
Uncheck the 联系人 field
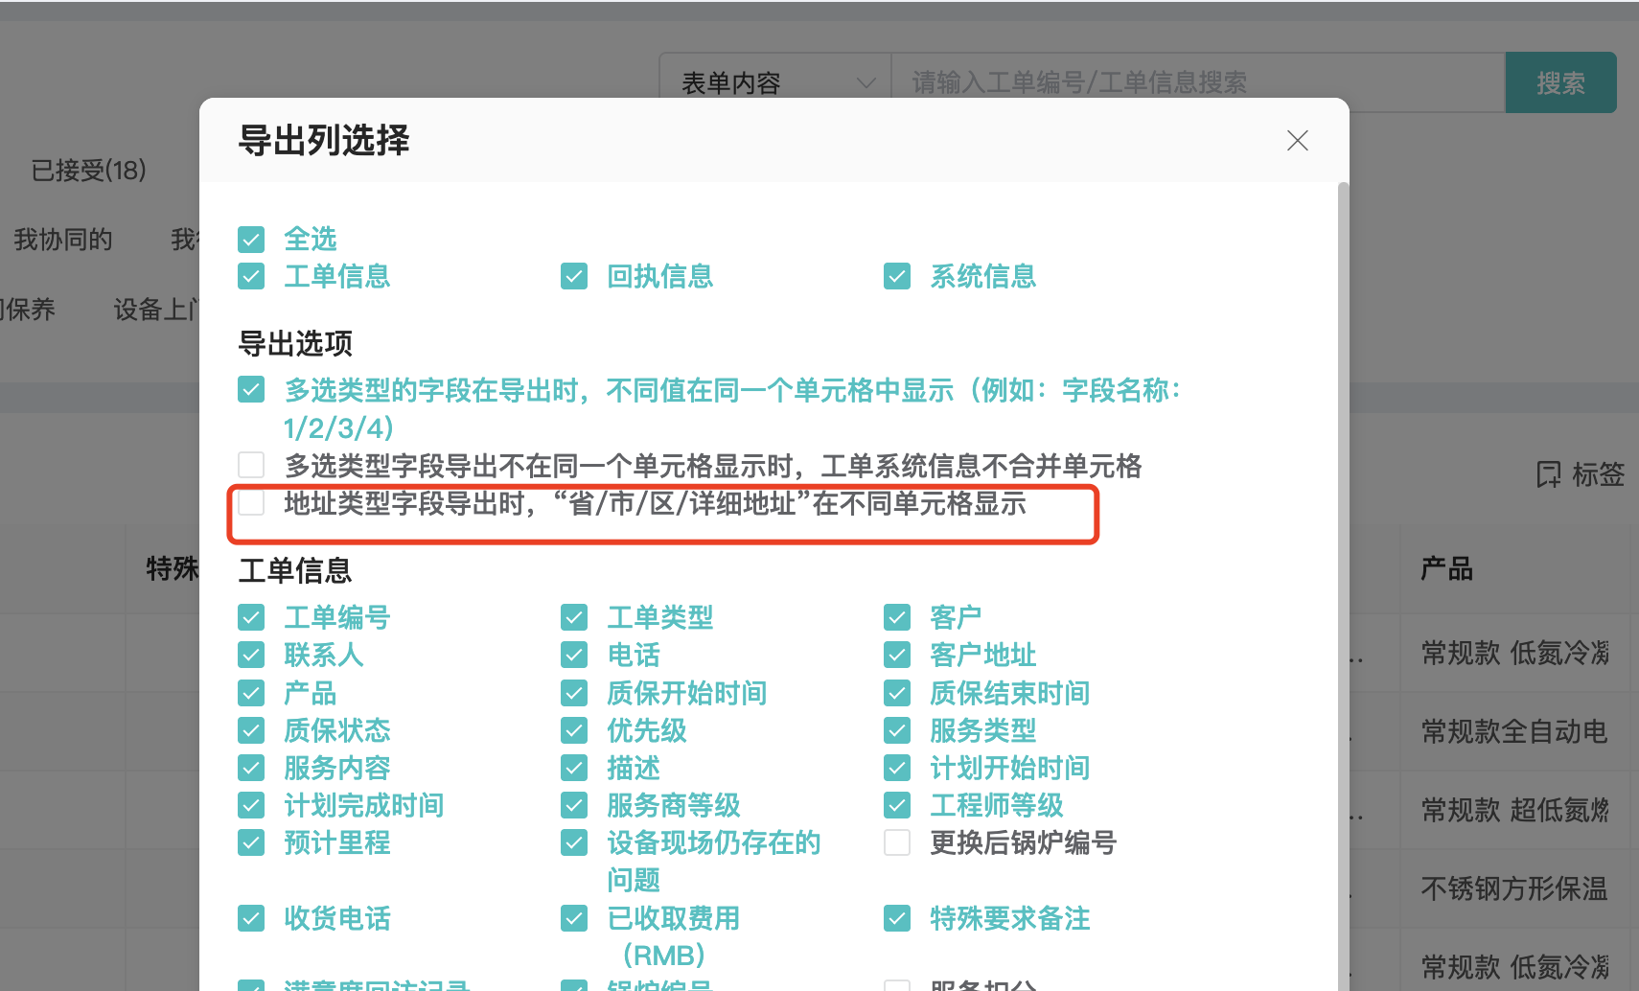(x=251, y=655)
